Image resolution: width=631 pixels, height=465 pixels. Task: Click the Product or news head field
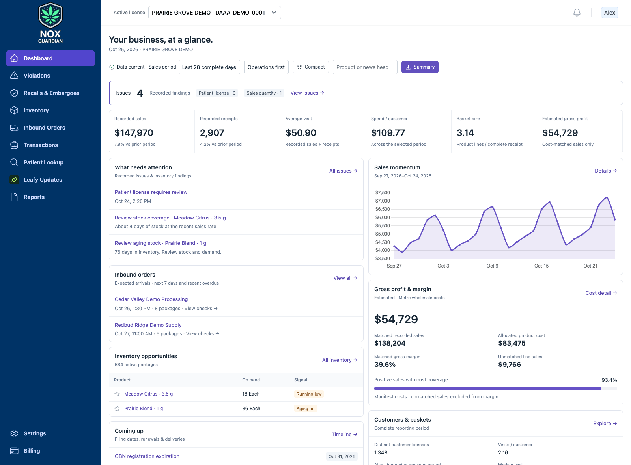click(365, 67)
